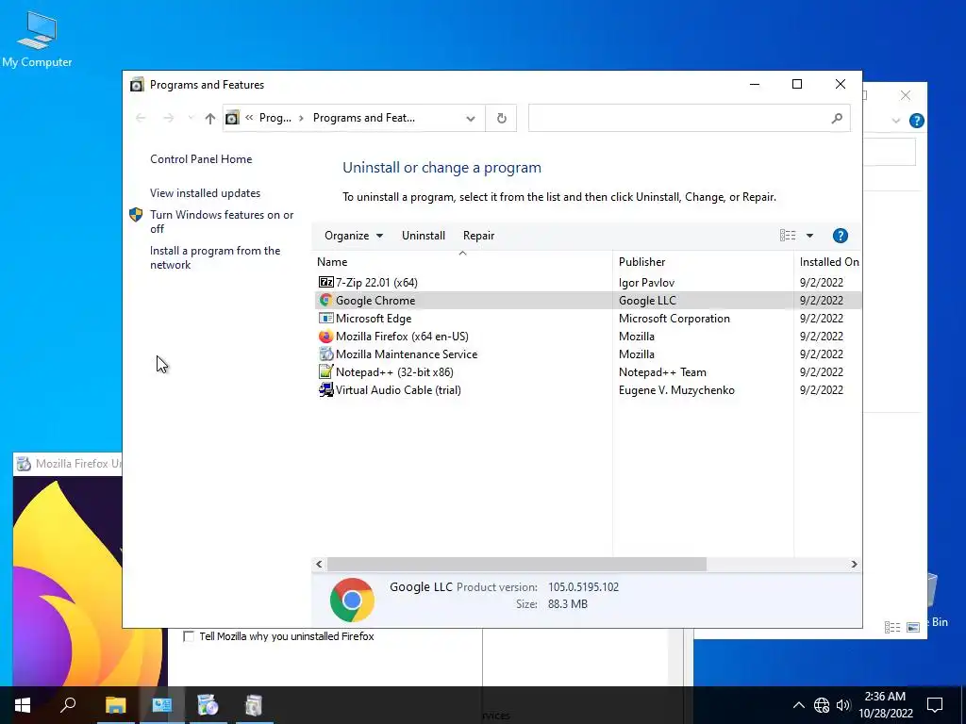This screenshot has height=724, width=966.
Task: Click the volume speaker icon in tray
Action: tap(842, 705)
